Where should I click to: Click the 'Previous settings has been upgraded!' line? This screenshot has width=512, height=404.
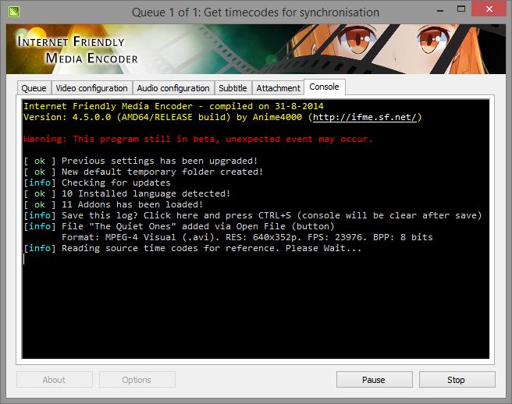click(140, 161)
